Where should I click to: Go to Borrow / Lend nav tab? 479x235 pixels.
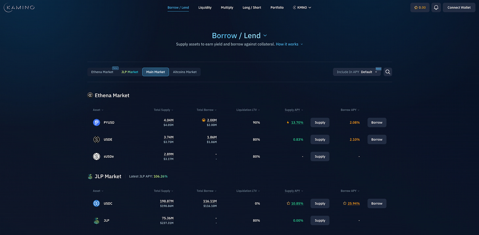[178, 8]
